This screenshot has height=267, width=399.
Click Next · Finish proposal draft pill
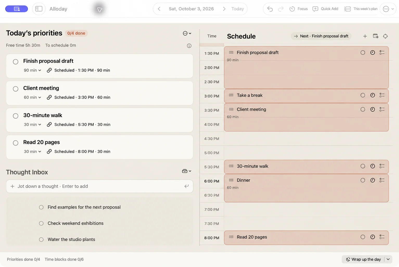pyautogui.click(x=321, y=36)
